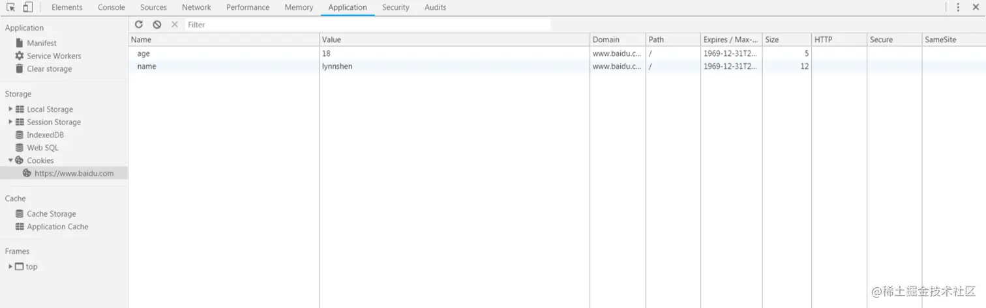Sort by the Size column header
This screenshot has width=986, height=308.
[x=786, y=40]
